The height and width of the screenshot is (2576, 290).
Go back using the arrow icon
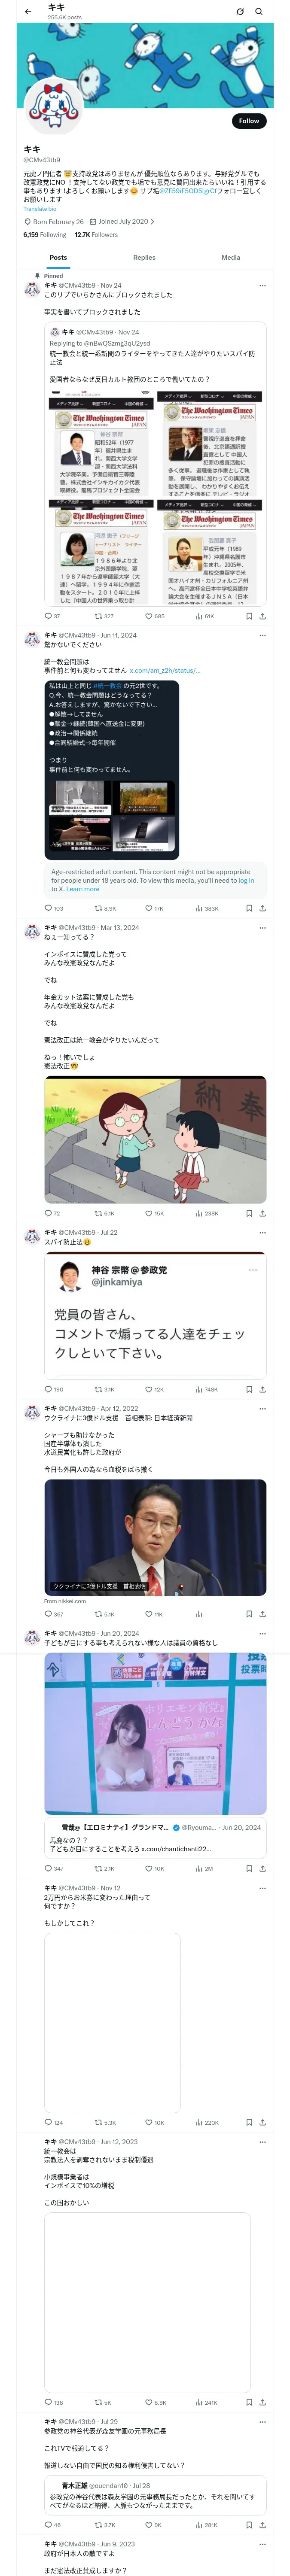coord(28,12)
